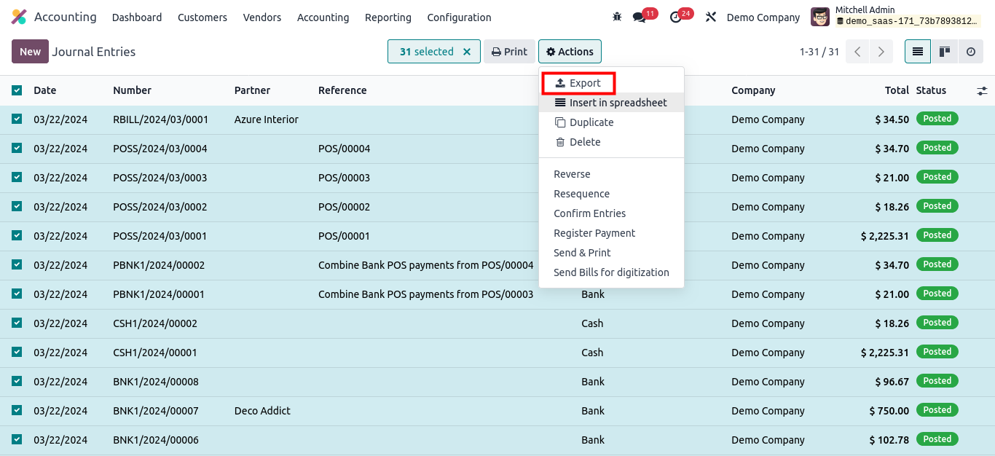995x456 pixels.
Task: Open the chat messages icon
Action: tap(640, 17)
